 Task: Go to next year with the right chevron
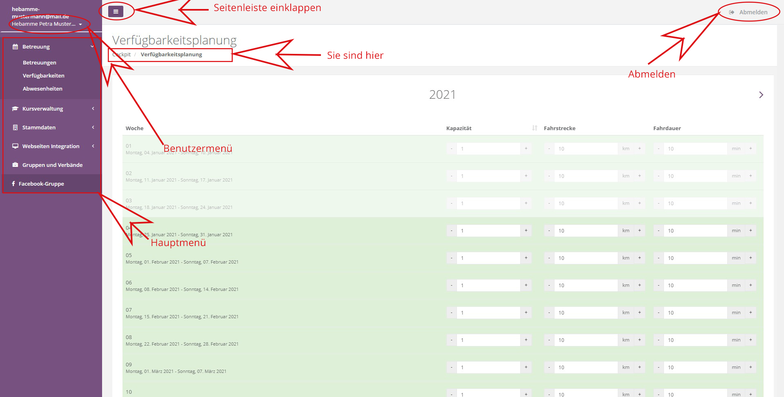click(761, 95)
